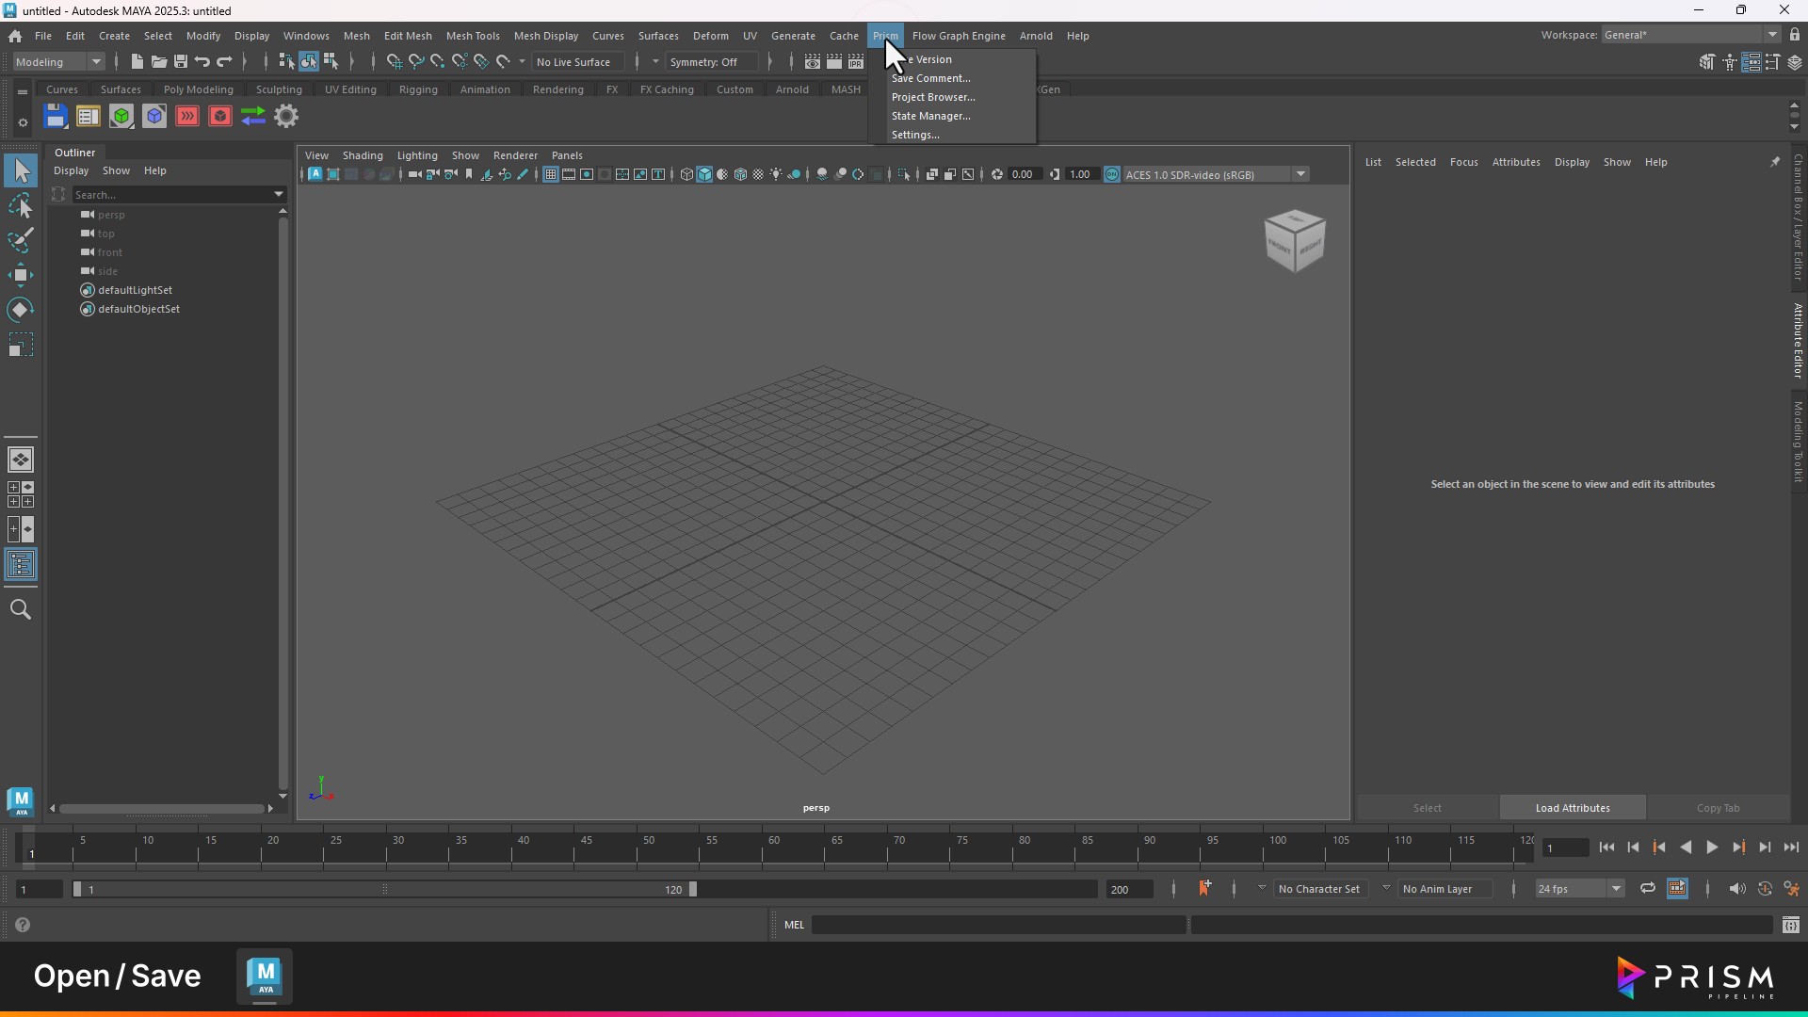Screen dimensions: 1808x1017
Task: Open State Manager from Prism menu
Action: 930,116
